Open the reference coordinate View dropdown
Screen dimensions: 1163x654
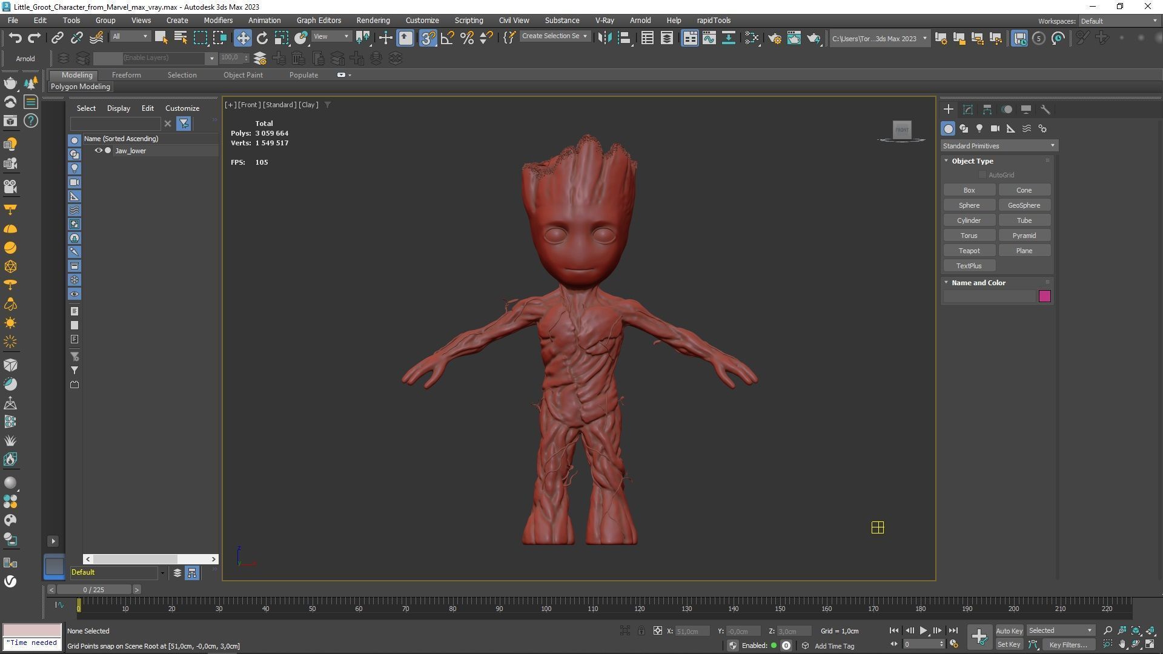coord(331,36)
